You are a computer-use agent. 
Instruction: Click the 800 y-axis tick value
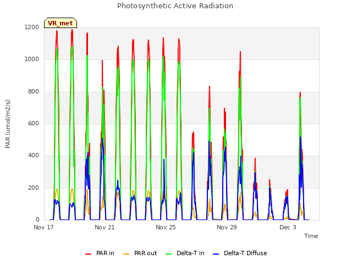coord(34,92)
